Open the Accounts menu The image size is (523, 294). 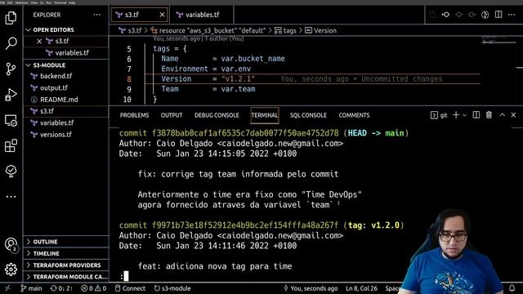point(11,244)
